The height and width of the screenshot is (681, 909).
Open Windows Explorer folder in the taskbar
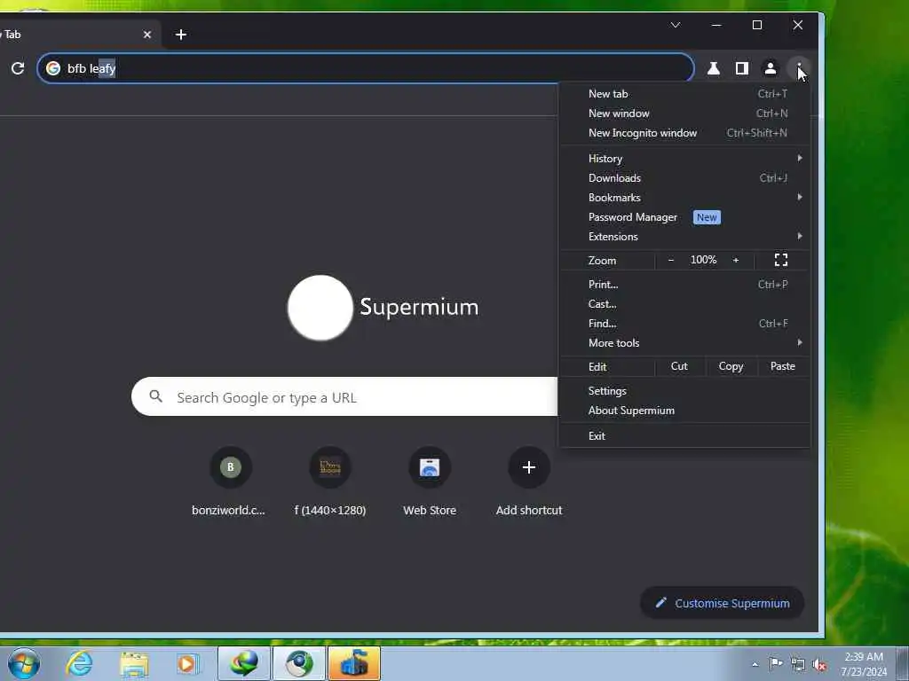(134, 663)
